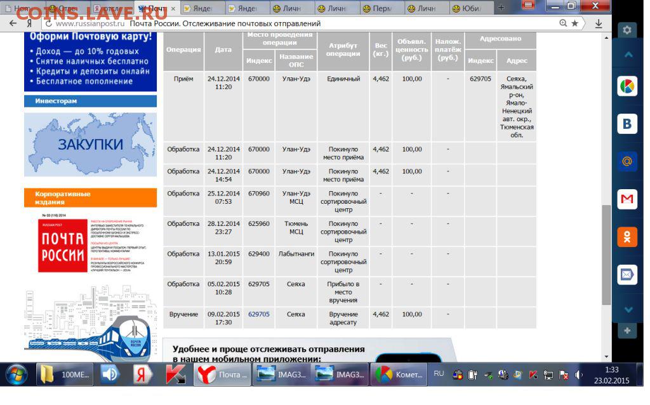Open a new browser tab with the plus
This screenshot has height=405, width=650.
(501, 8)
